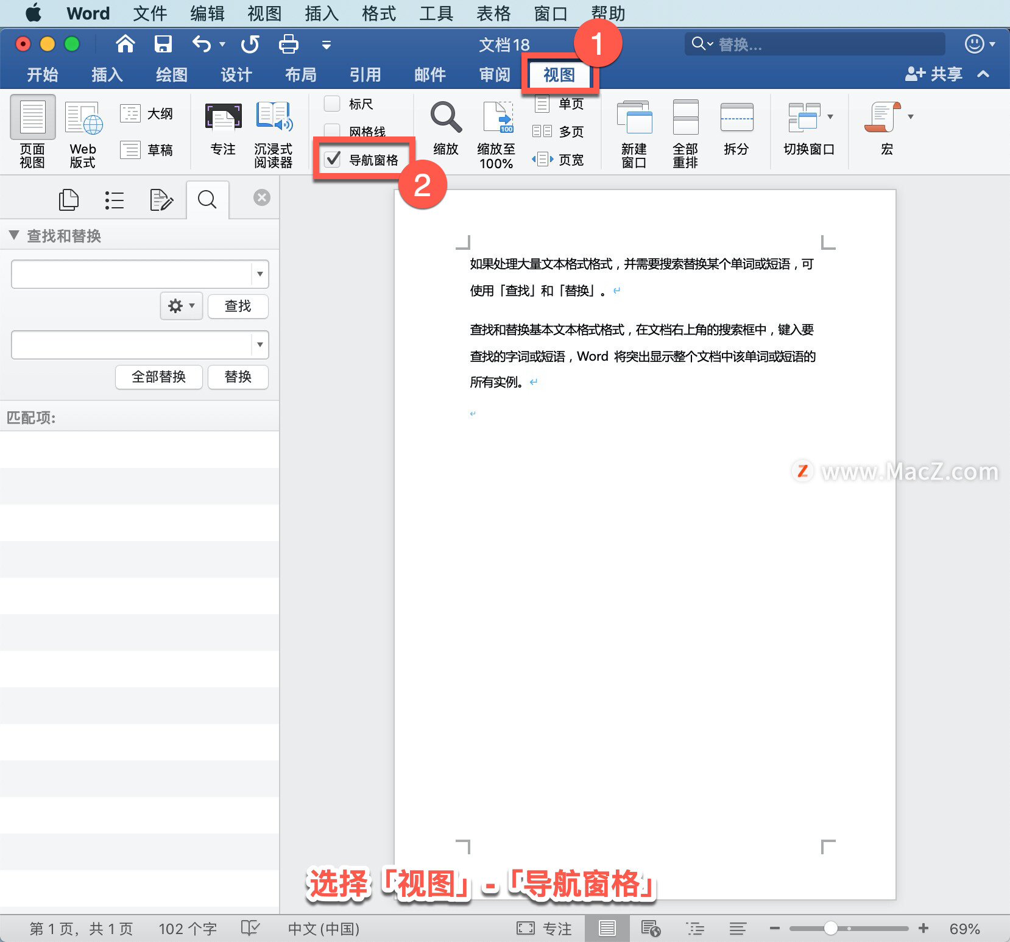Click the Share (共享) button
The image size is (1010, 942).
click(933, 74)
